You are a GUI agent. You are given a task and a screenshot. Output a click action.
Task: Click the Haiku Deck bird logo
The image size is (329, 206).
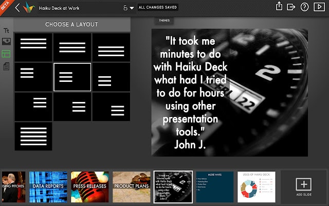pos(29,7)
